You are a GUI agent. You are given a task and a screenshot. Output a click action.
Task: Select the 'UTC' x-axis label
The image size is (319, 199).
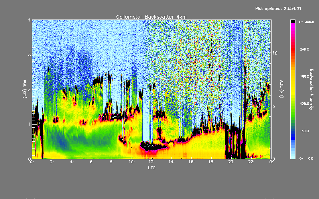pyautogui.click(x=152, y=168)
